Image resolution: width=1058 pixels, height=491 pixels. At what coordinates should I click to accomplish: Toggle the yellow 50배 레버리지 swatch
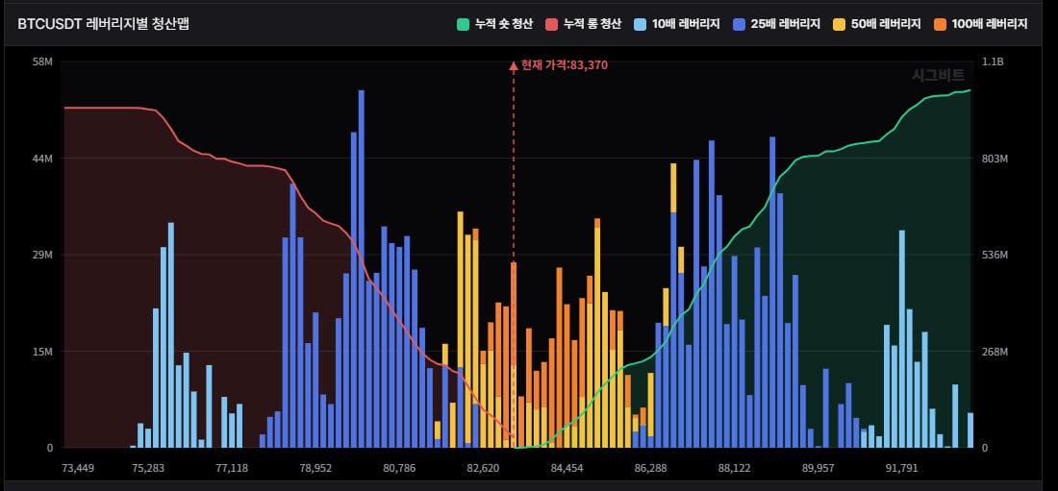pyautogui.click(x=839, y=24)
